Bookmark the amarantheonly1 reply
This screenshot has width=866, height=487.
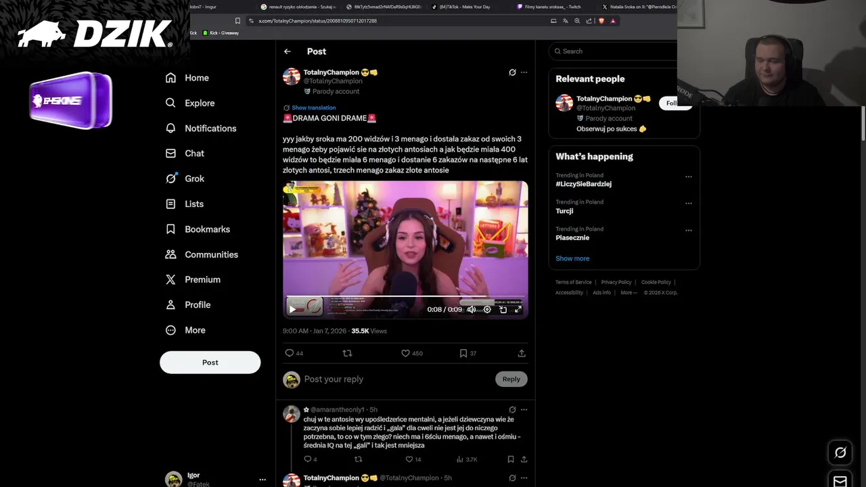511,459
